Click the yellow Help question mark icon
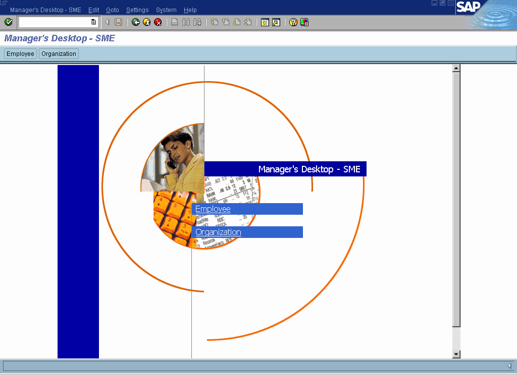 tap(293, 22)
